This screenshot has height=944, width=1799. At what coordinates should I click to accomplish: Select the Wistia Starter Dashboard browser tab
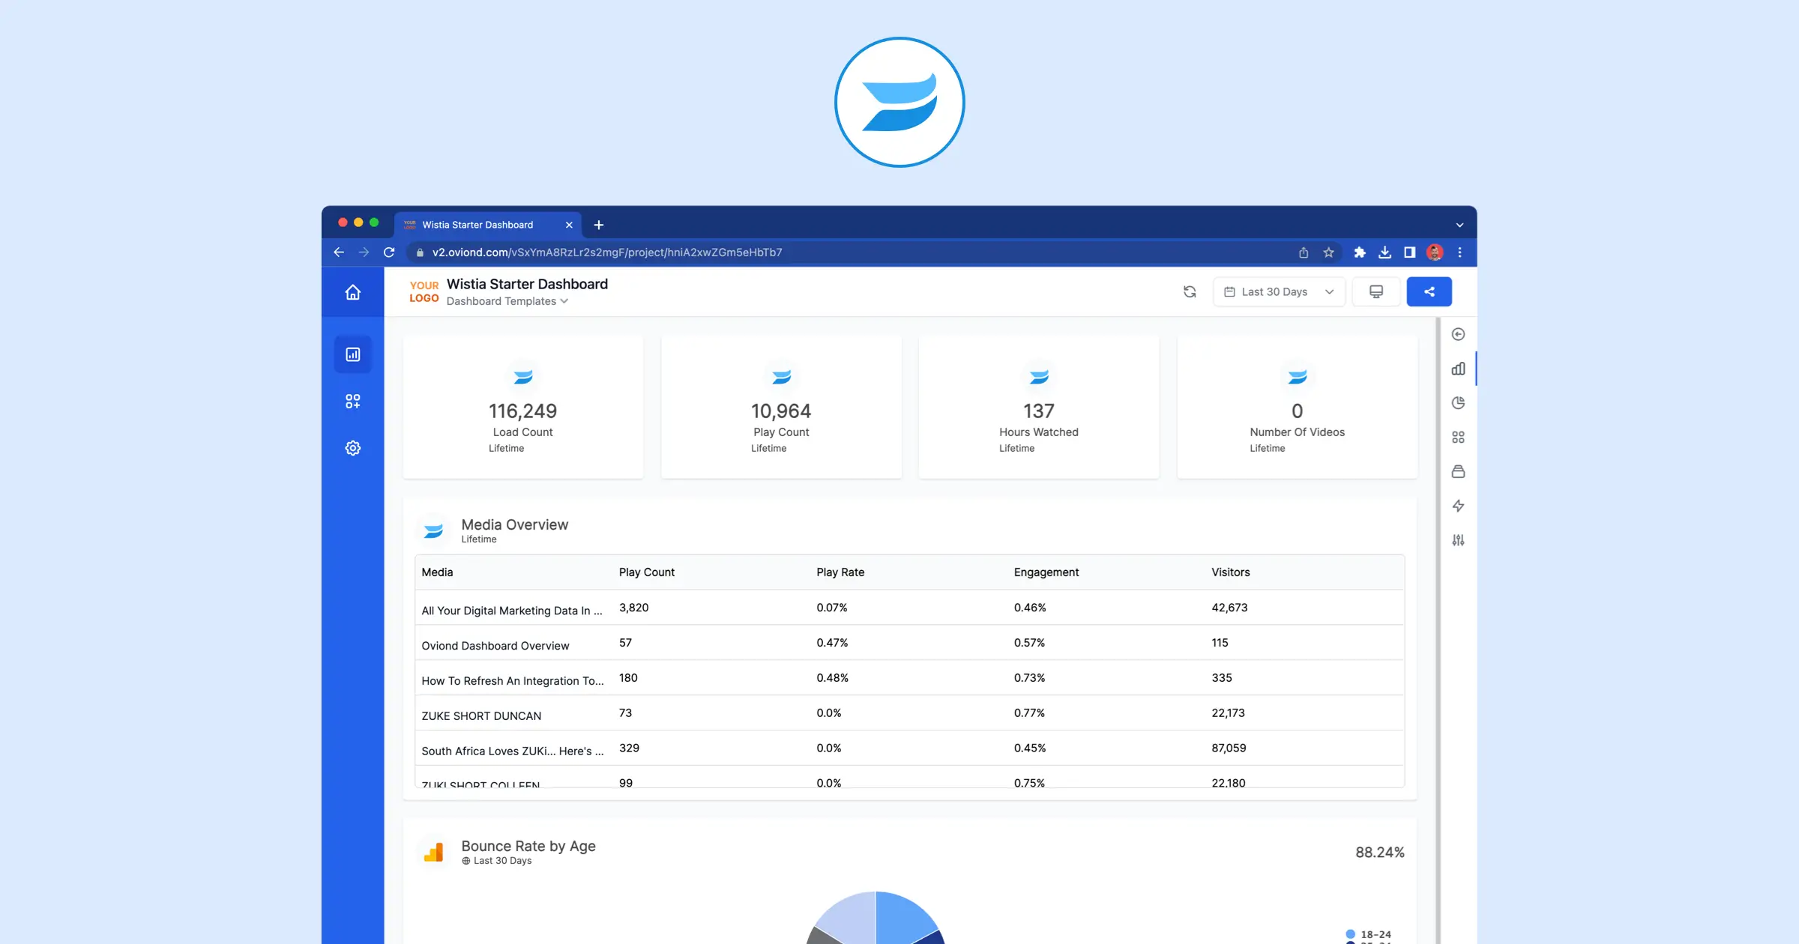(x=487, y=225)
